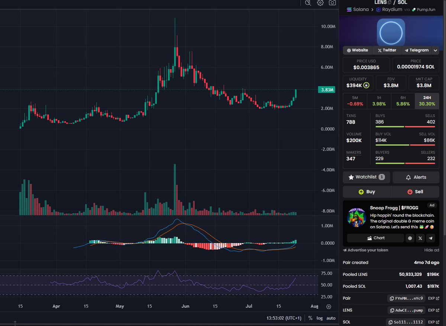Open the Pair EXP explorer link
The height and width of the screenshot is (326, 446).
click(x=433, y=298)
